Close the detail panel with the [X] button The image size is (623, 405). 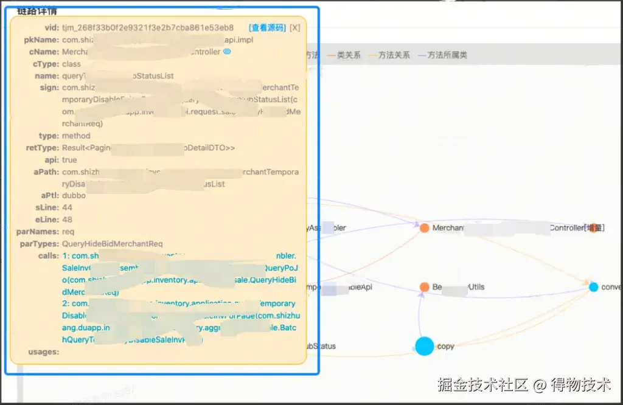tap(294, 27)
